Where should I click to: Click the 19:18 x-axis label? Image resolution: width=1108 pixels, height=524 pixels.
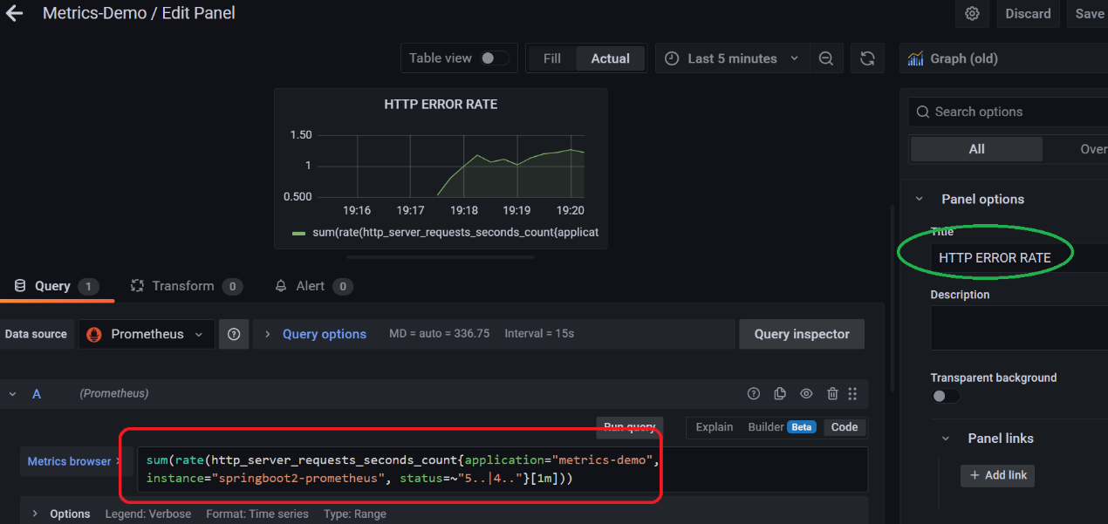463,210
